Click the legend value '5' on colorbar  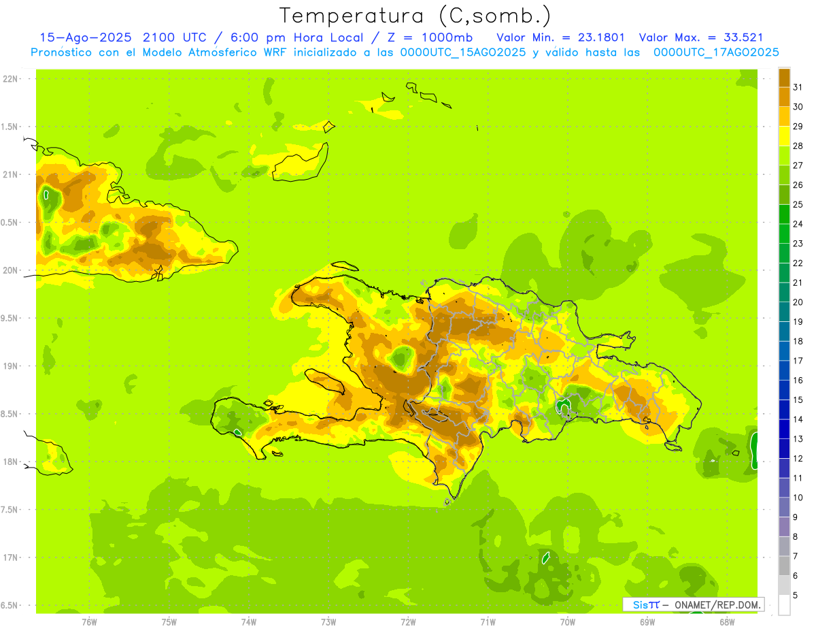click(x=796, y=596)
